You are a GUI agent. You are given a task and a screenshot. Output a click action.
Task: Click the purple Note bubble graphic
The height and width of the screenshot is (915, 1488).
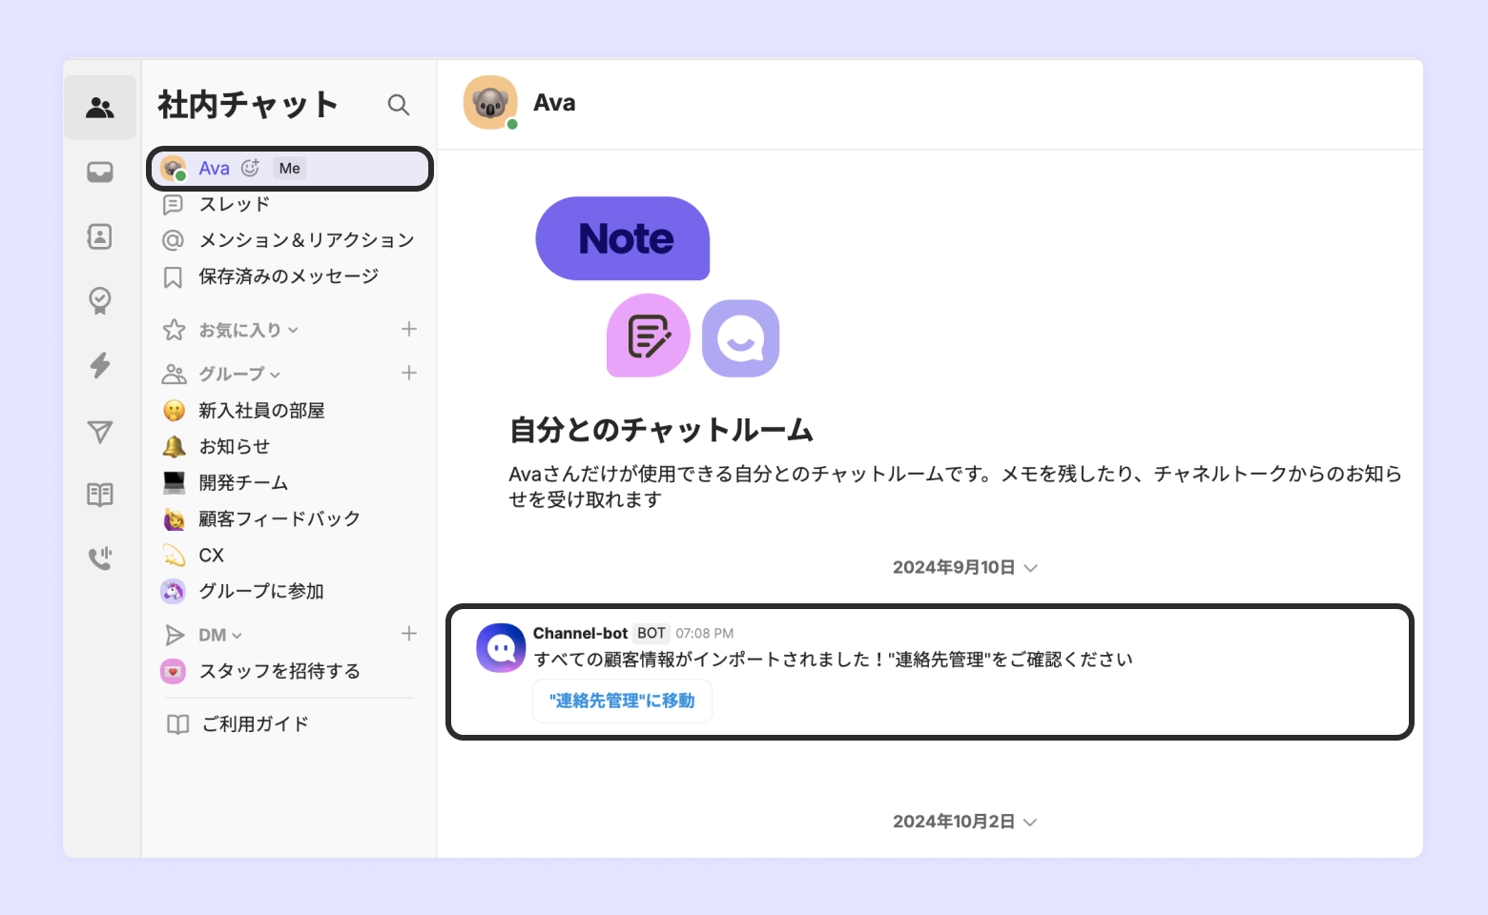click(x=623, y=238)
